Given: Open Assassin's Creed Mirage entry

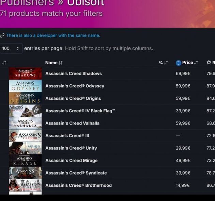Looking at the screenshot, I should [x=71, y=161].
